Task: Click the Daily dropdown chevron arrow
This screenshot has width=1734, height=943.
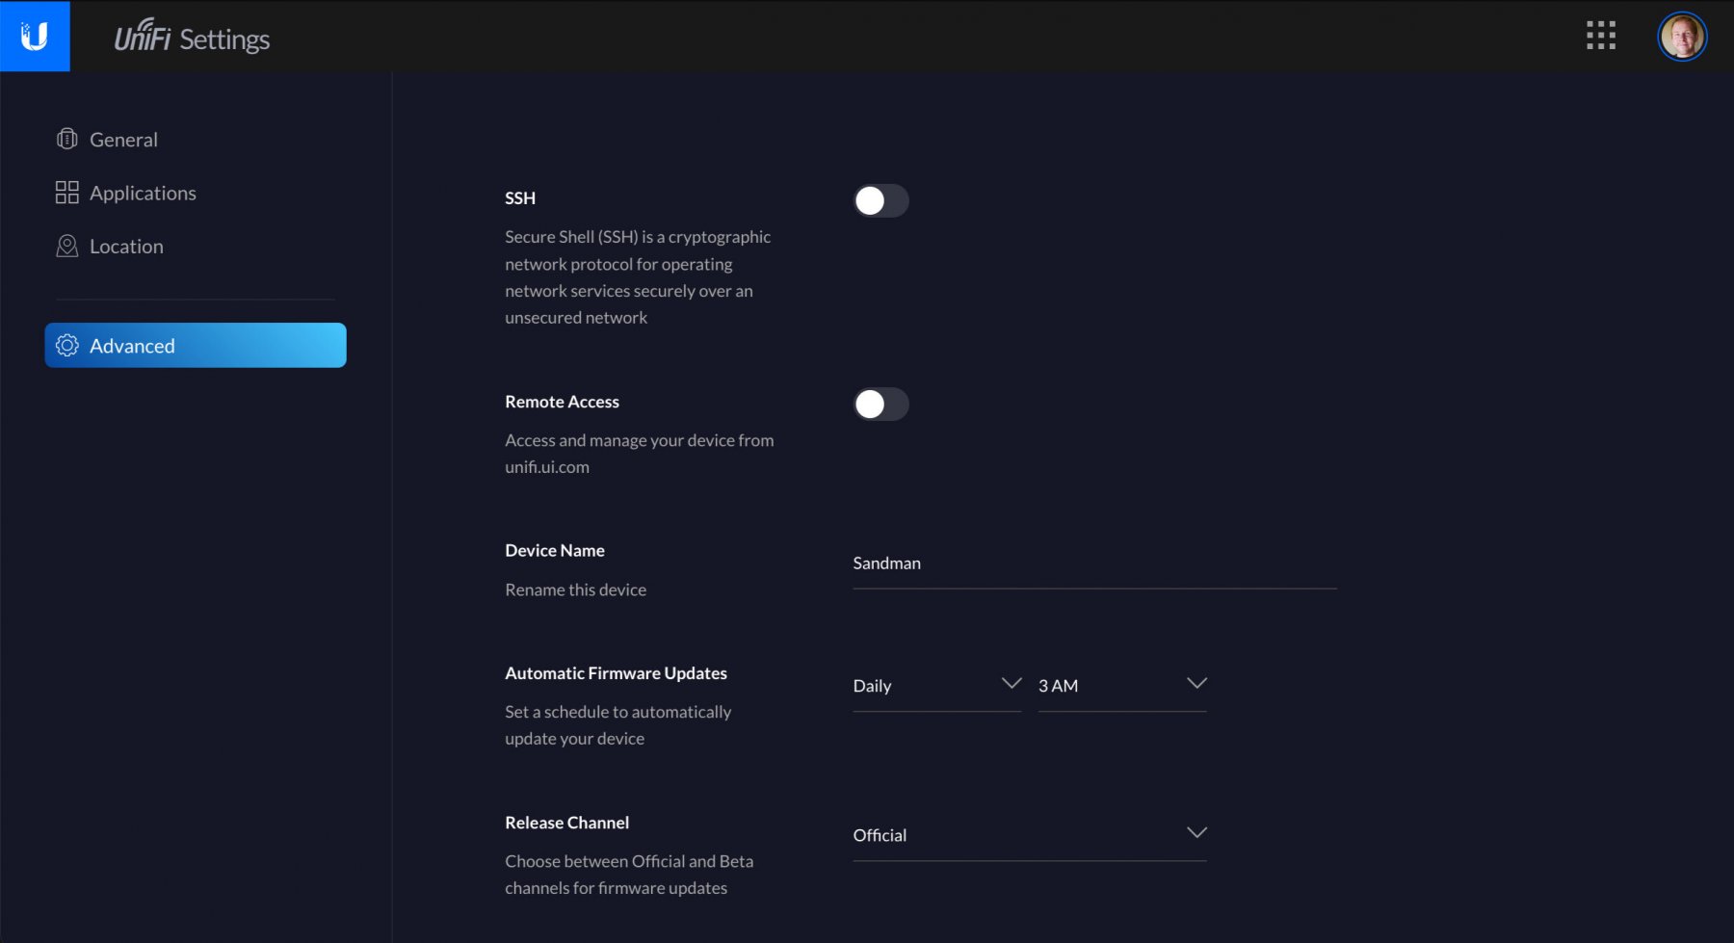Action: pyautogui.click(x=1011, y=684)
